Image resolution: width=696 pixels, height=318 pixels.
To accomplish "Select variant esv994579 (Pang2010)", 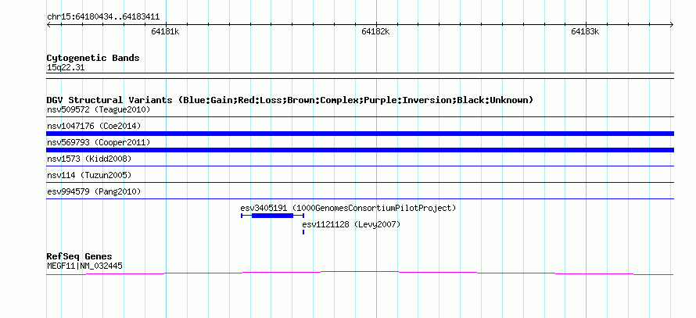I will pyautogui.click(x=94, y=191).
